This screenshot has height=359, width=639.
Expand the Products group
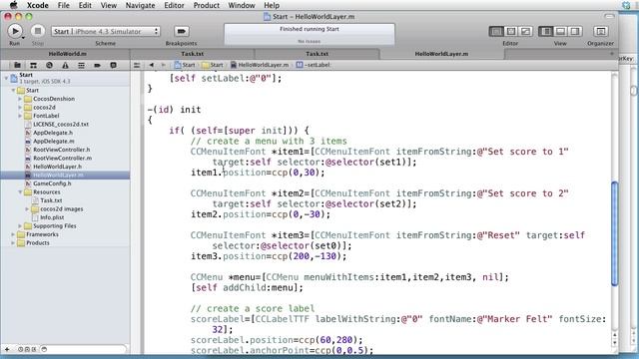(13, 242)
